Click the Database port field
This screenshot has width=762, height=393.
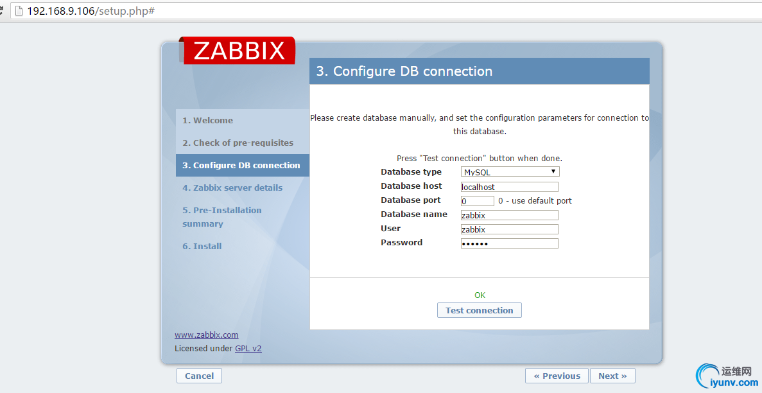pos(477,201)
